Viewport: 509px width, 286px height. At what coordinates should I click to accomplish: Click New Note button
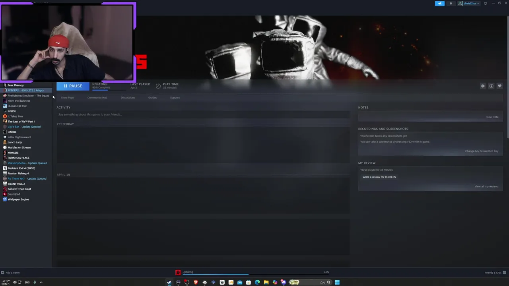coord(492,117)
